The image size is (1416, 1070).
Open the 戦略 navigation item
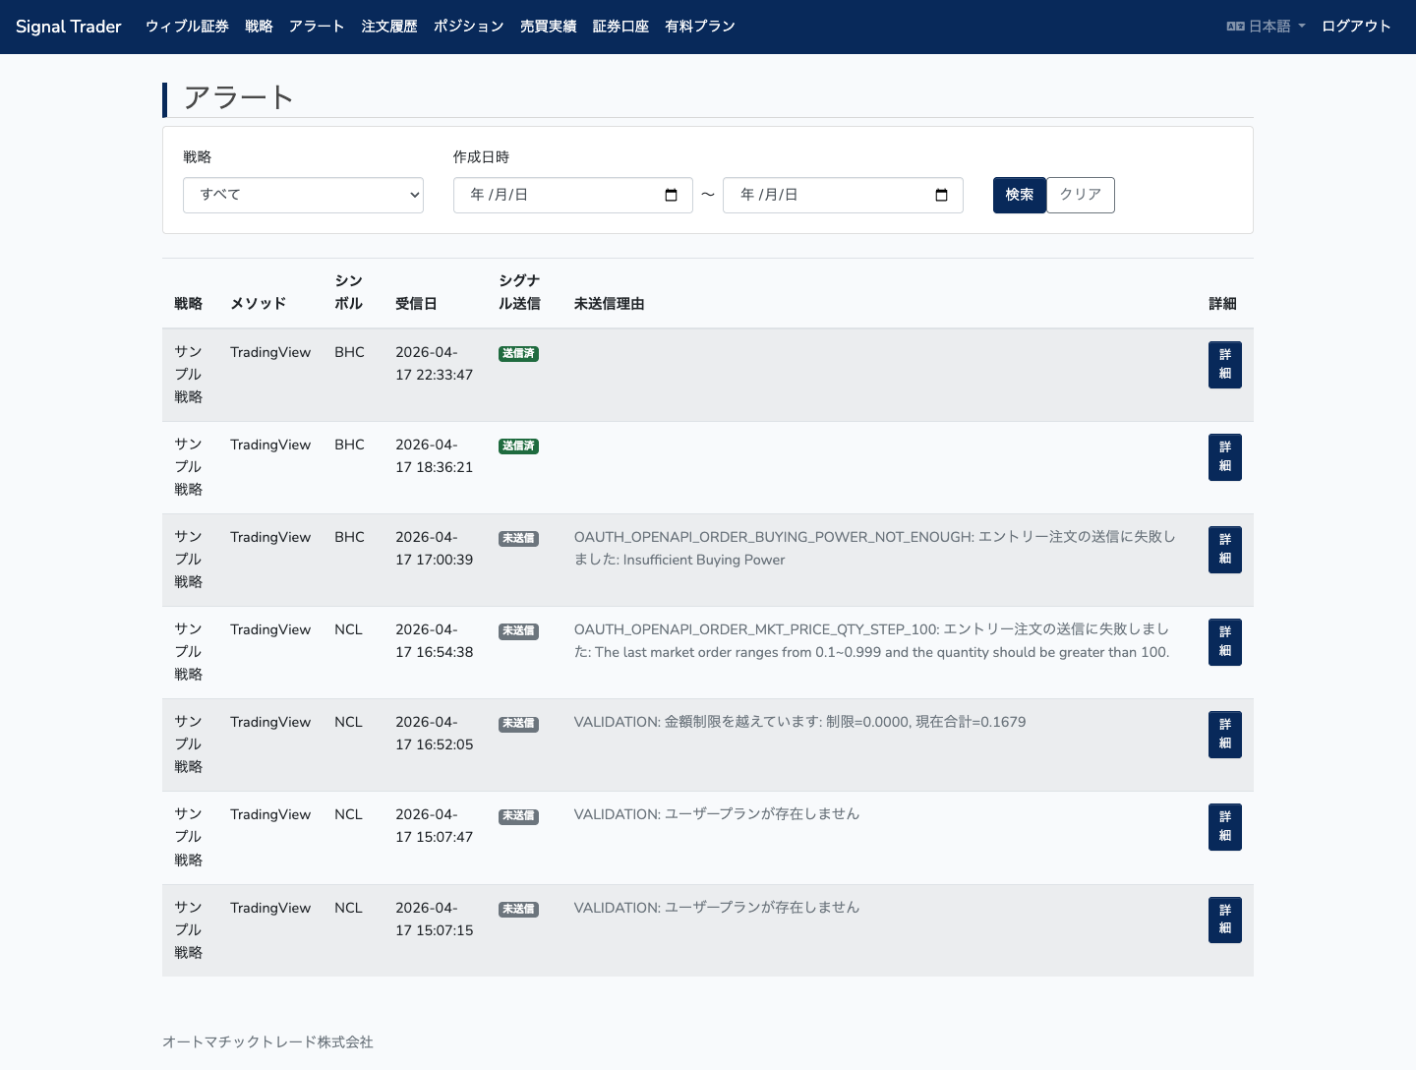point(259,27)
